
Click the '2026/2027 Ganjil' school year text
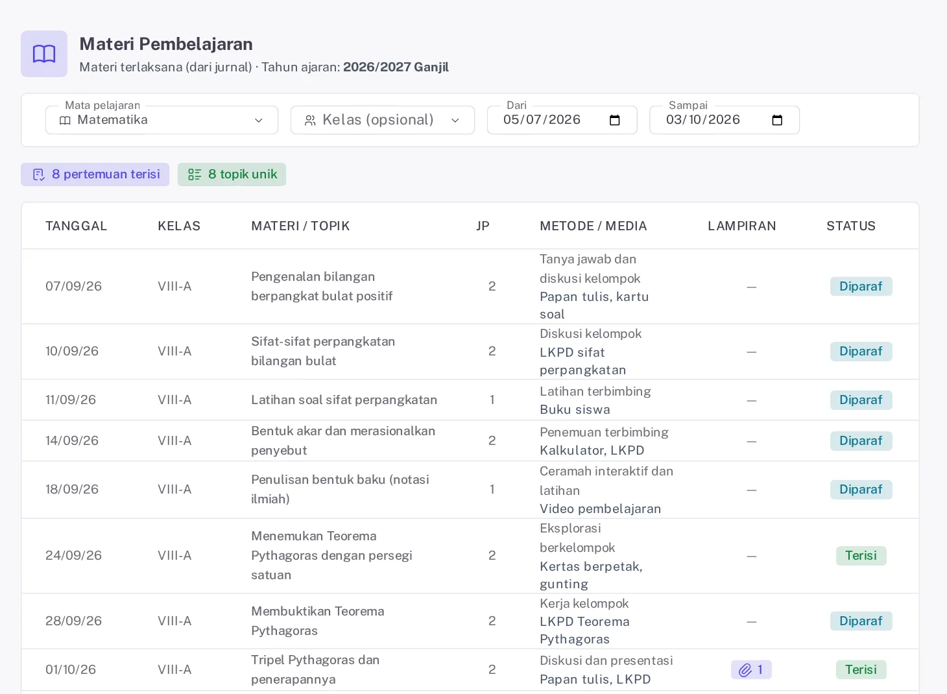point(396,67)
